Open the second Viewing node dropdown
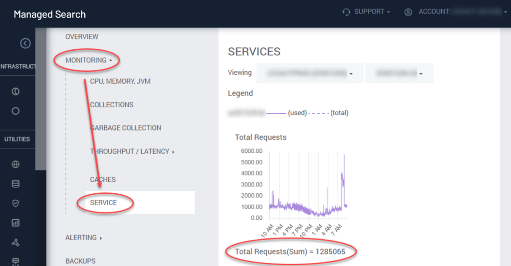Screen dimensions: 511x266 [x=399, y=73]
